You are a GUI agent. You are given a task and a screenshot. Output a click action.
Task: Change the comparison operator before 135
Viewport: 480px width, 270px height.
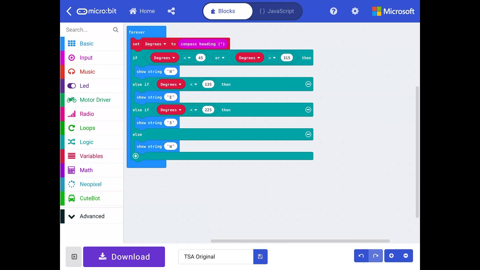click(193, 84)
